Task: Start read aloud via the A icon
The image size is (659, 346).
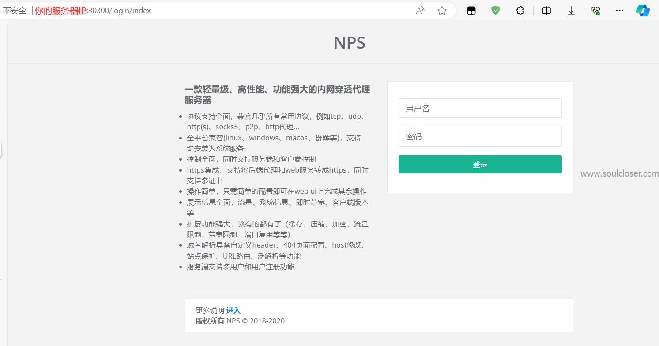Action: [x=420, y=10]
